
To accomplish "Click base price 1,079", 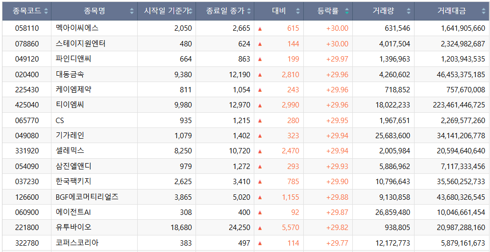I will pos(183,136).
